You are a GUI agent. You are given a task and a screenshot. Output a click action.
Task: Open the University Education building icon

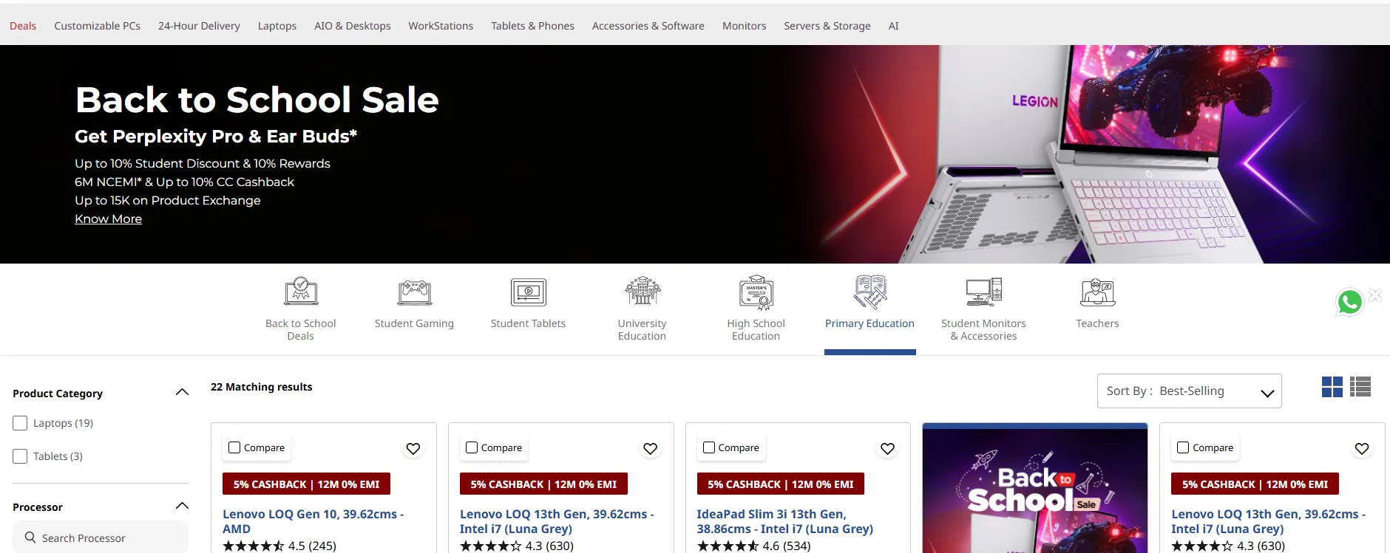pyautogui.click(x=643, y=292)
